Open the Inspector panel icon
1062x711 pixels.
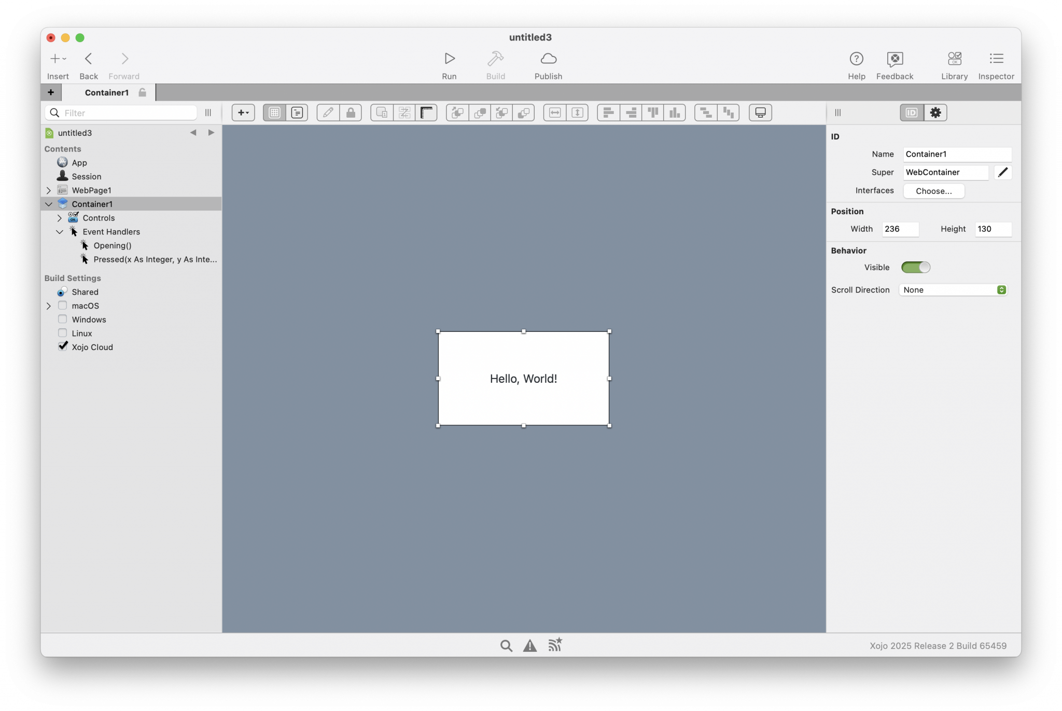click(x=996, y=59)
